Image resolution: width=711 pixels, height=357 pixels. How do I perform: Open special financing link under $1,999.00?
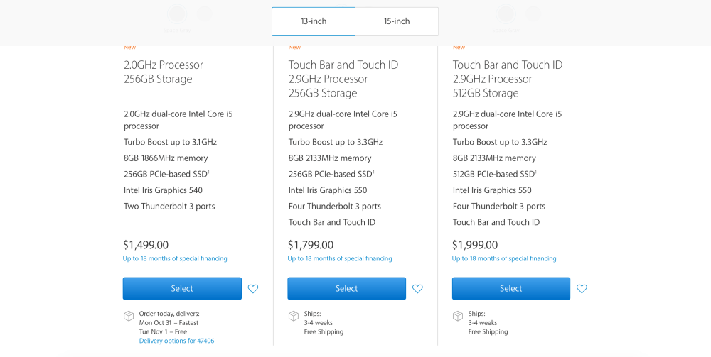pyautogui.click(x=504, y=259)
